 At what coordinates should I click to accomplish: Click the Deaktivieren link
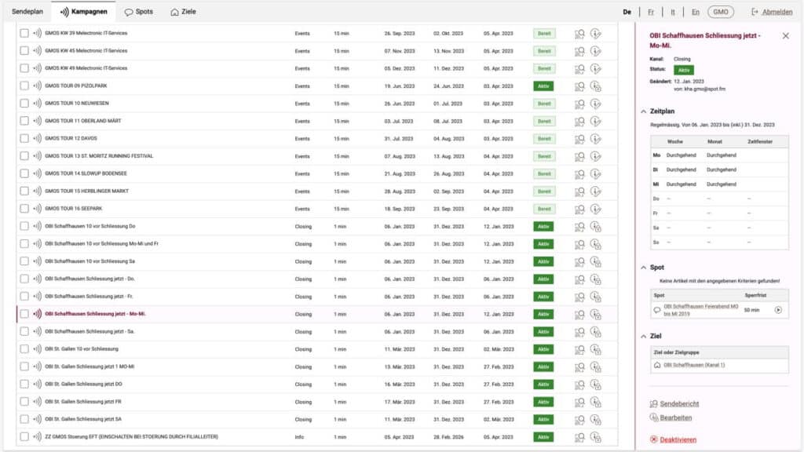(673, 439)
